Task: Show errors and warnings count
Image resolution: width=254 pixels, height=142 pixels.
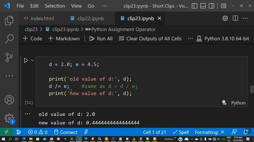Action: coord(38,132)
